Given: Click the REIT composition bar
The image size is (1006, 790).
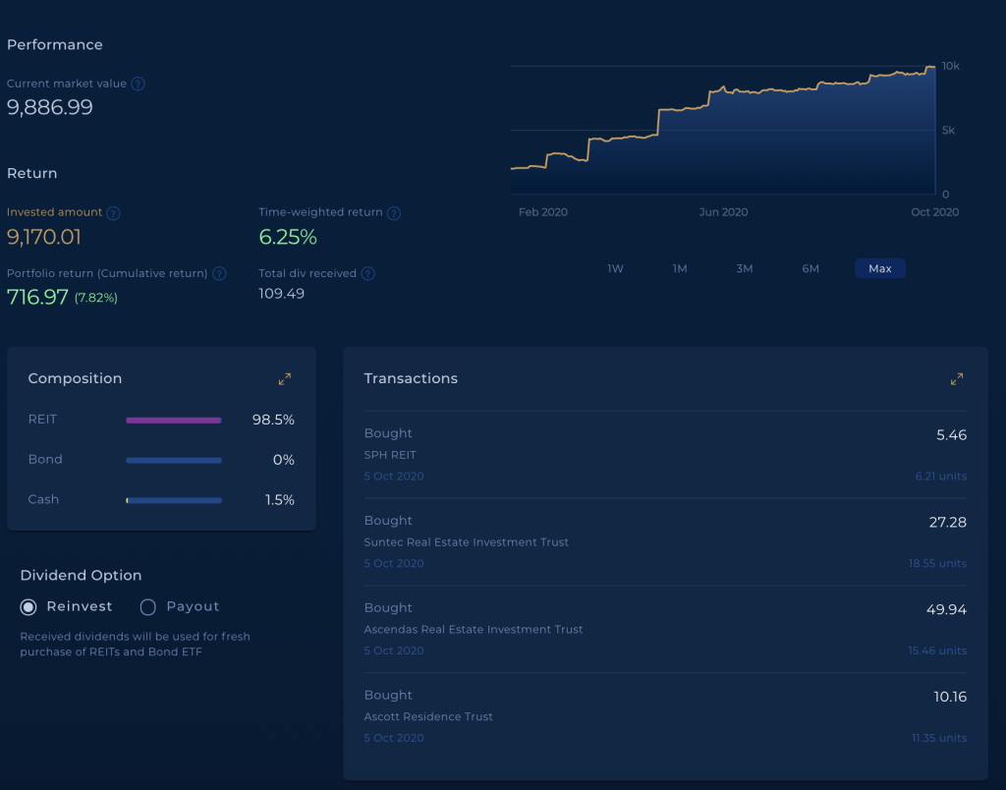Looking at the screenshot, I should pos(174,421).
